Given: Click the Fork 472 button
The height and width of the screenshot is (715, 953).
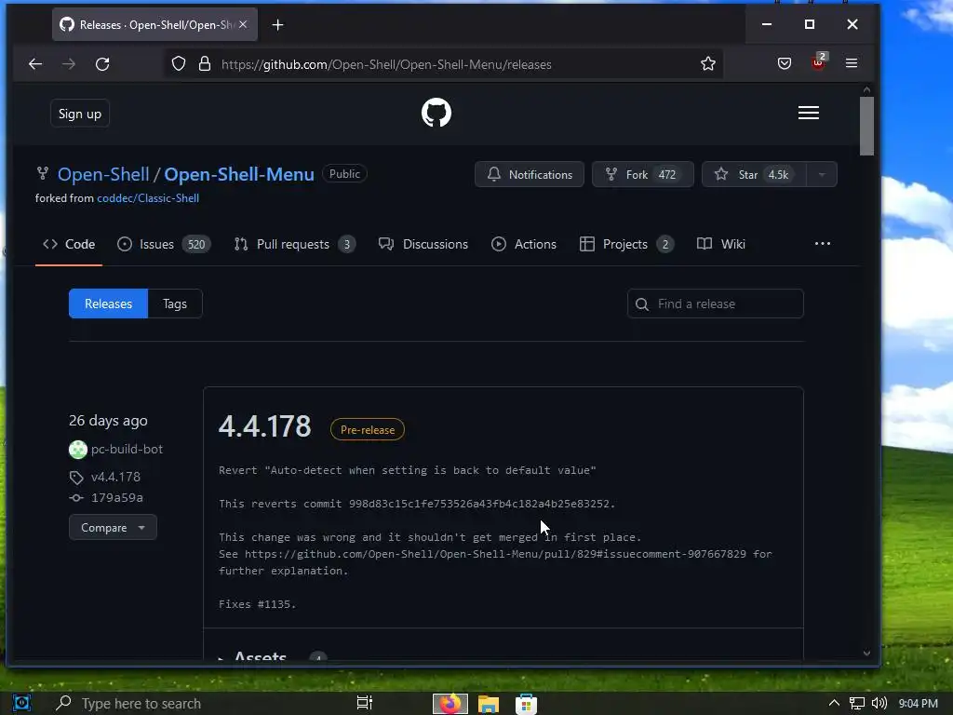Looking at the screenshot, I should click(x=642, y=174).
